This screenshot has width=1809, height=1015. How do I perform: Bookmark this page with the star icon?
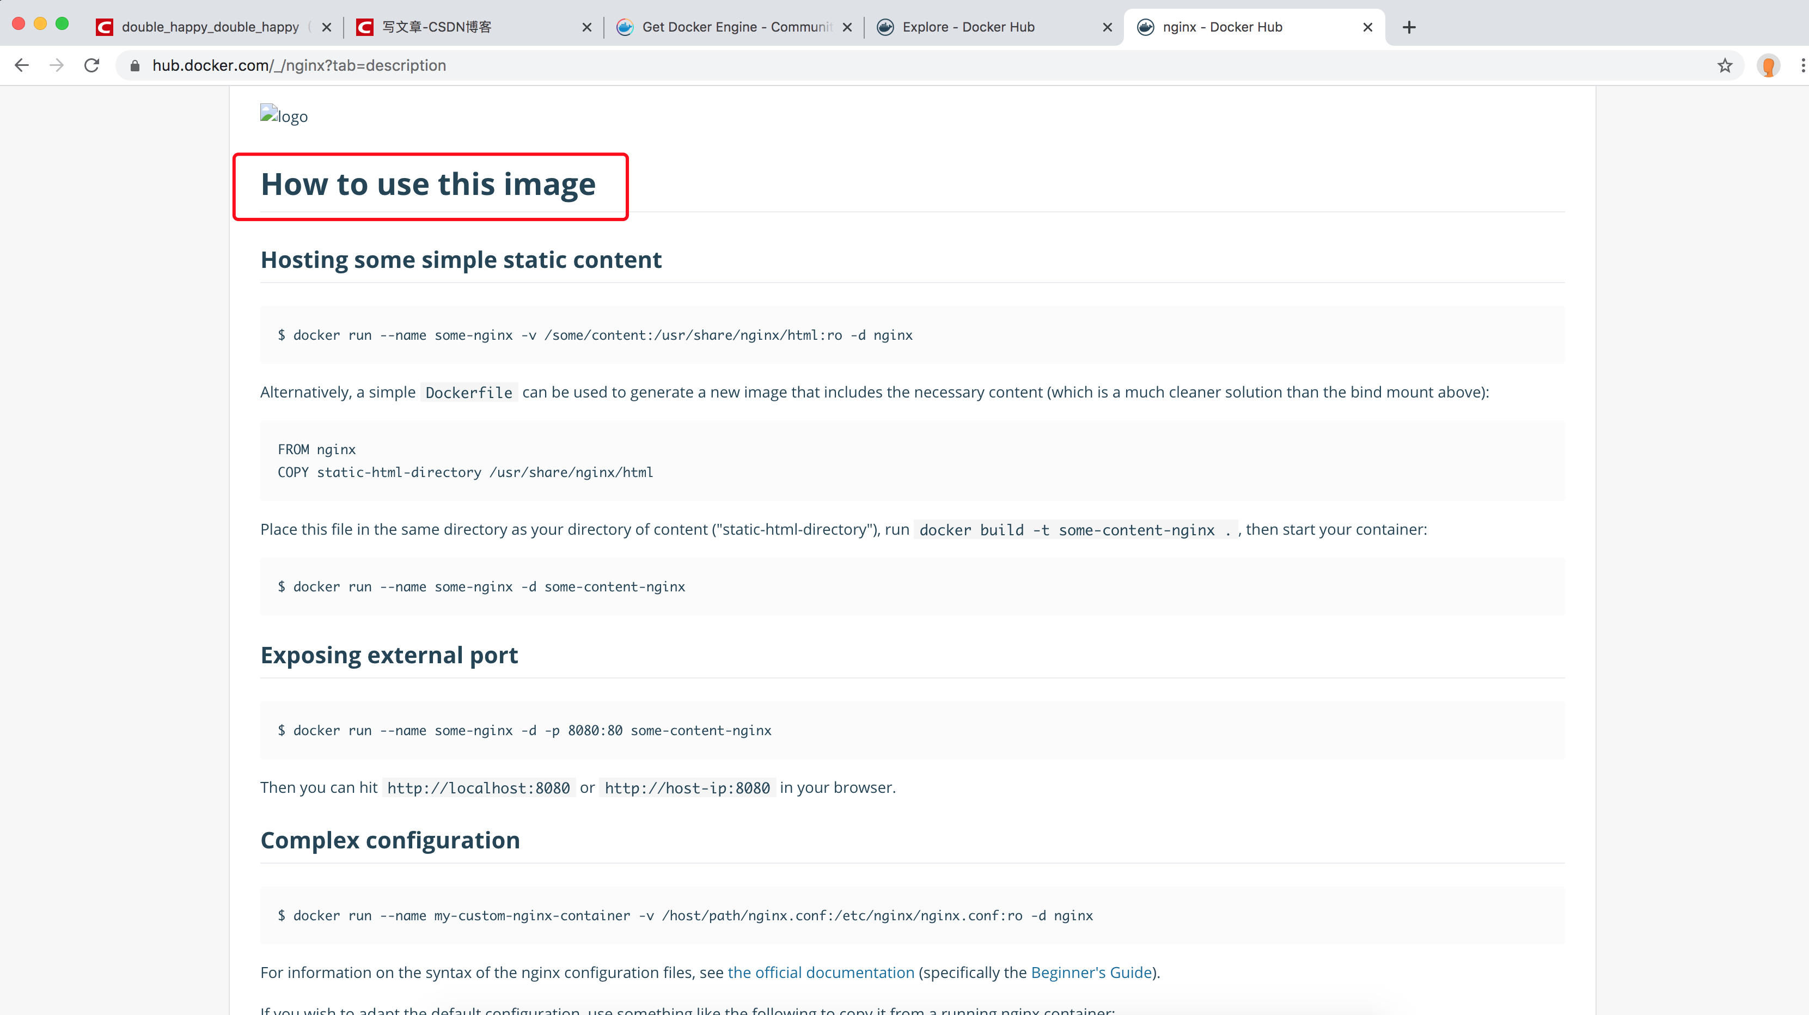pyautogui.click(x=1725, y=65)
